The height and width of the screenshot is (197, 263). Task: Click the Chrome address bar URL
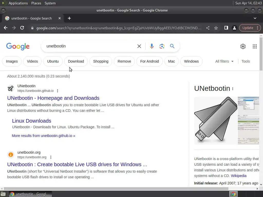pos(119,28)
